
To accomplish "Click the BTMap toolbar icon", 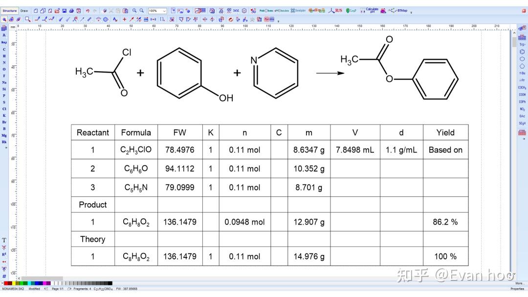I will (x=401, y=10).
